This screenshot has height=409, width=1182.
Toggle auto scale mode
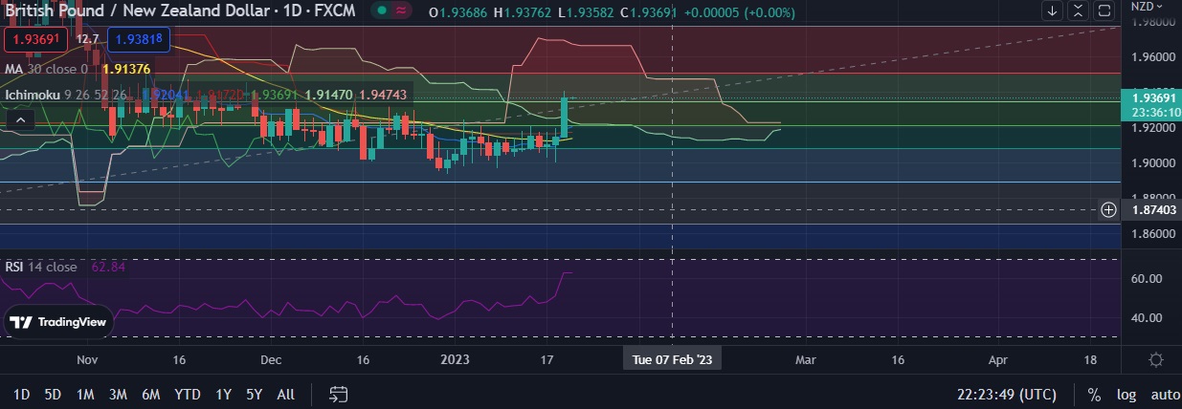(1165, 395)
